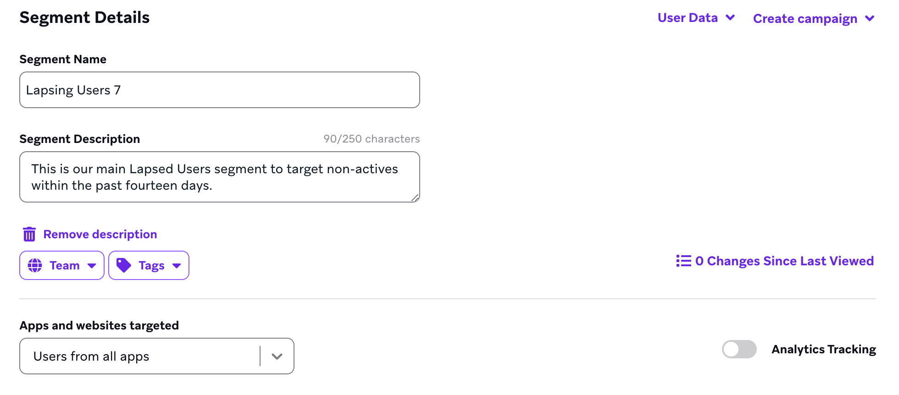Viewport: 899px width, 395px height.
Task: Expand the Team dropdown arrow
Action: [x=92, y=266]
